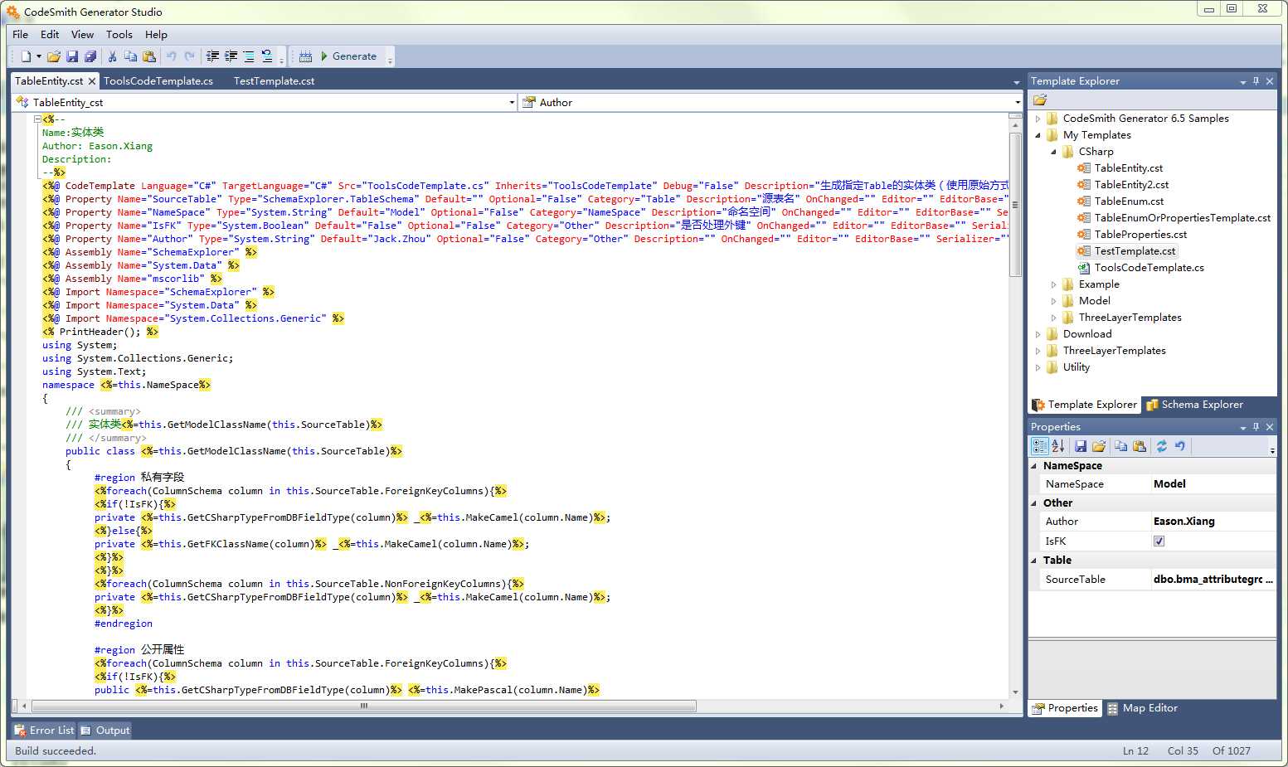1288x767 pixels.
Task: Copy selection using main toolbar
Action: click(130, 56)
